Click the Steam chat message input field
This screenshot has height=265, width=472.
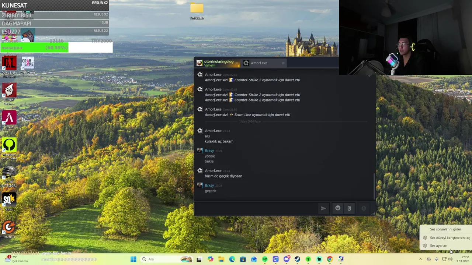257,208
